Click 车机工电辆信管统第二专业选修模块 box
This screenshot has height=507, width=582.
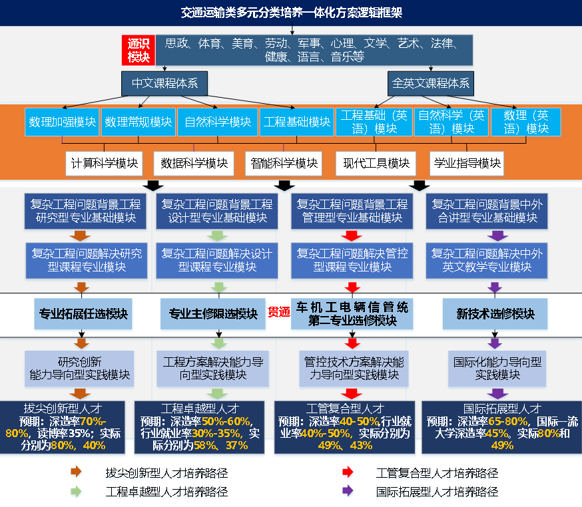(352, 313)
